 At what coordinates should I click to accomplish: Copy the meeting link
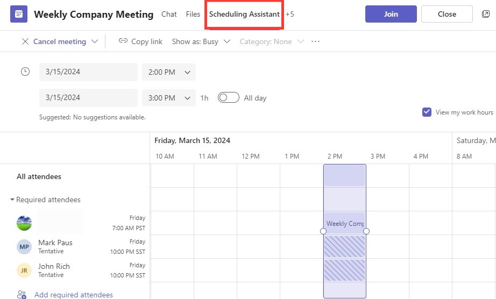147,41
